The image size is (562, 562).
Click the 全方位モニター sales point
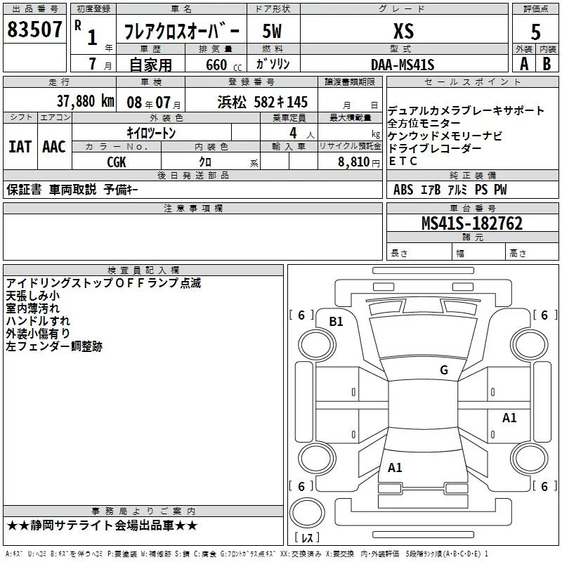click(424, 124)
